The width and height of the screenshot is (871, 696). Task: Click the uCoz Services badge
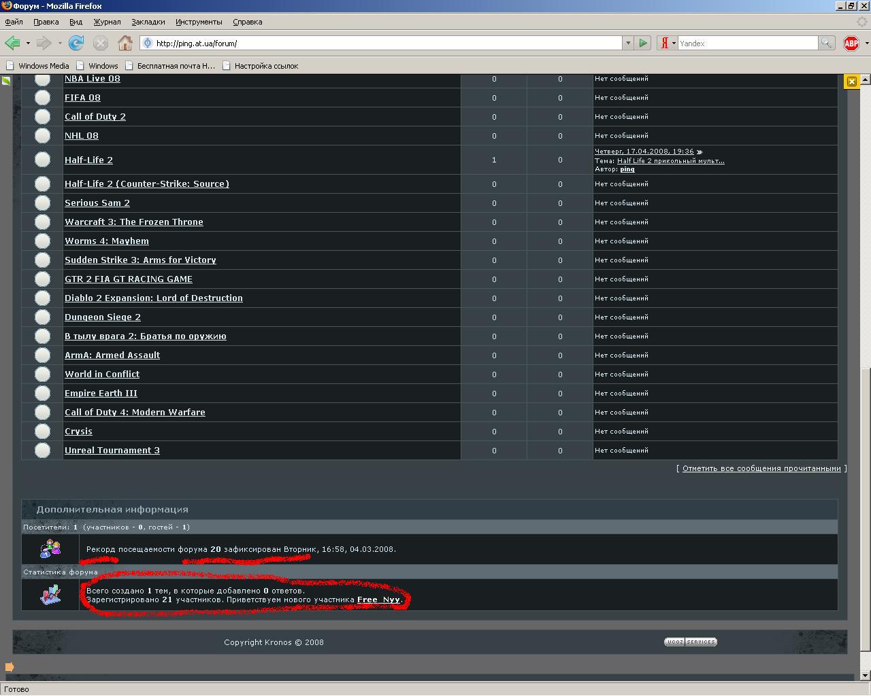tap(691, 642)
